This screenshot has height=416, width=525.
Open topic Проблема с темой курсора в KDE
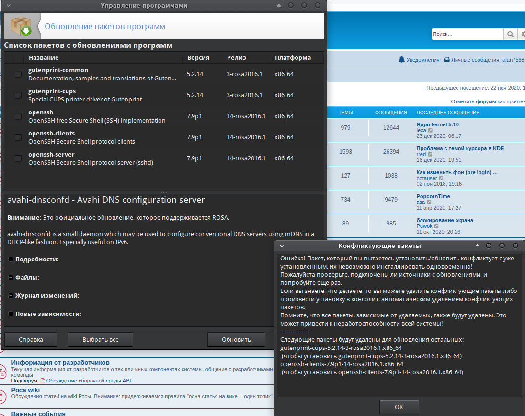tap(460, 148)
